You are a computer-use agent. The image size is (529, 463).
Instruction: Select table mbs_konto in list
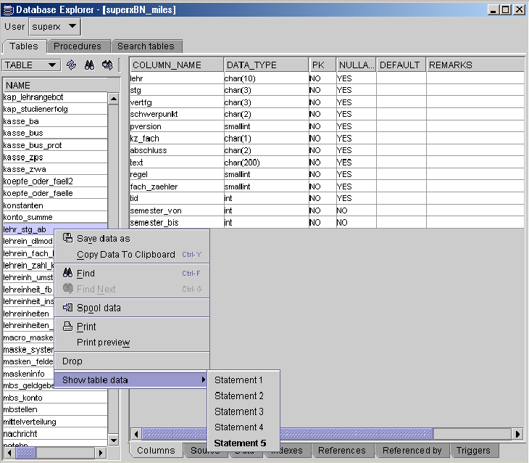click(x=55, y=398)
